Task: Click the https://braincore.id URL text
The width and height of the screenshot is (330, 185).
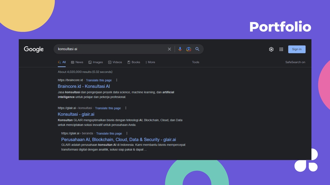Action: pyautogui.click(x=70, y=80)
